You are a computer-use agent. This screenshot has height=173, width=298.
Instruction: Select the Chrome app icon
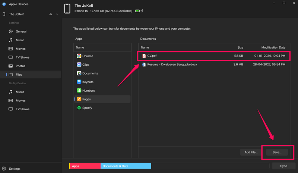(79, 56)
